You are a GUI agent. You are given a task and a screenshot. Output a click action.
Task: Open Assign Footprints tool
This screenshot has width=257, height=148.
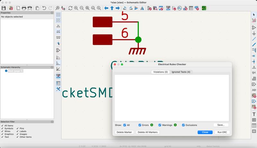click(185, 8)
